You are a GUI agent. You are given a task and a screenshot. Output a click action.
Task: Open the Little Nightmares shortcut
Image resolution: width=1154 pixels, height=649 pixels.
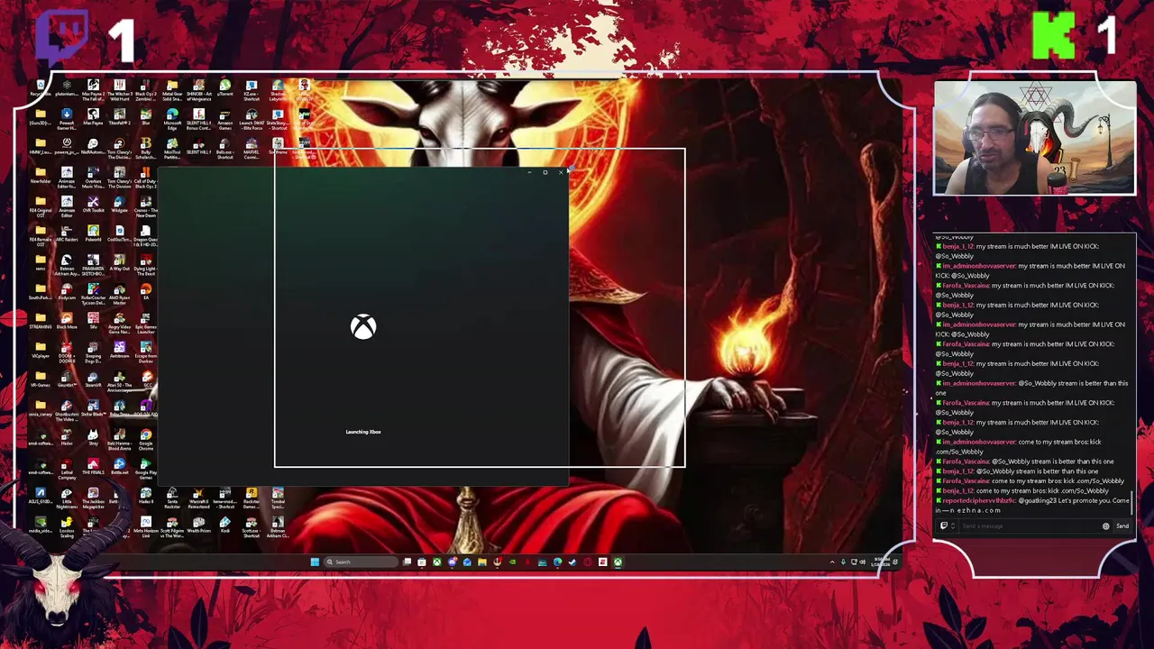click(67, 498)
